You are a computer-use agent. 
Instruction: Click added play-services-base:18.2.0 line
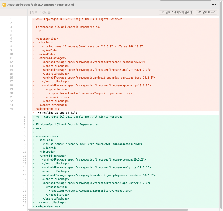pyautogui.click(x=126, y=175)
